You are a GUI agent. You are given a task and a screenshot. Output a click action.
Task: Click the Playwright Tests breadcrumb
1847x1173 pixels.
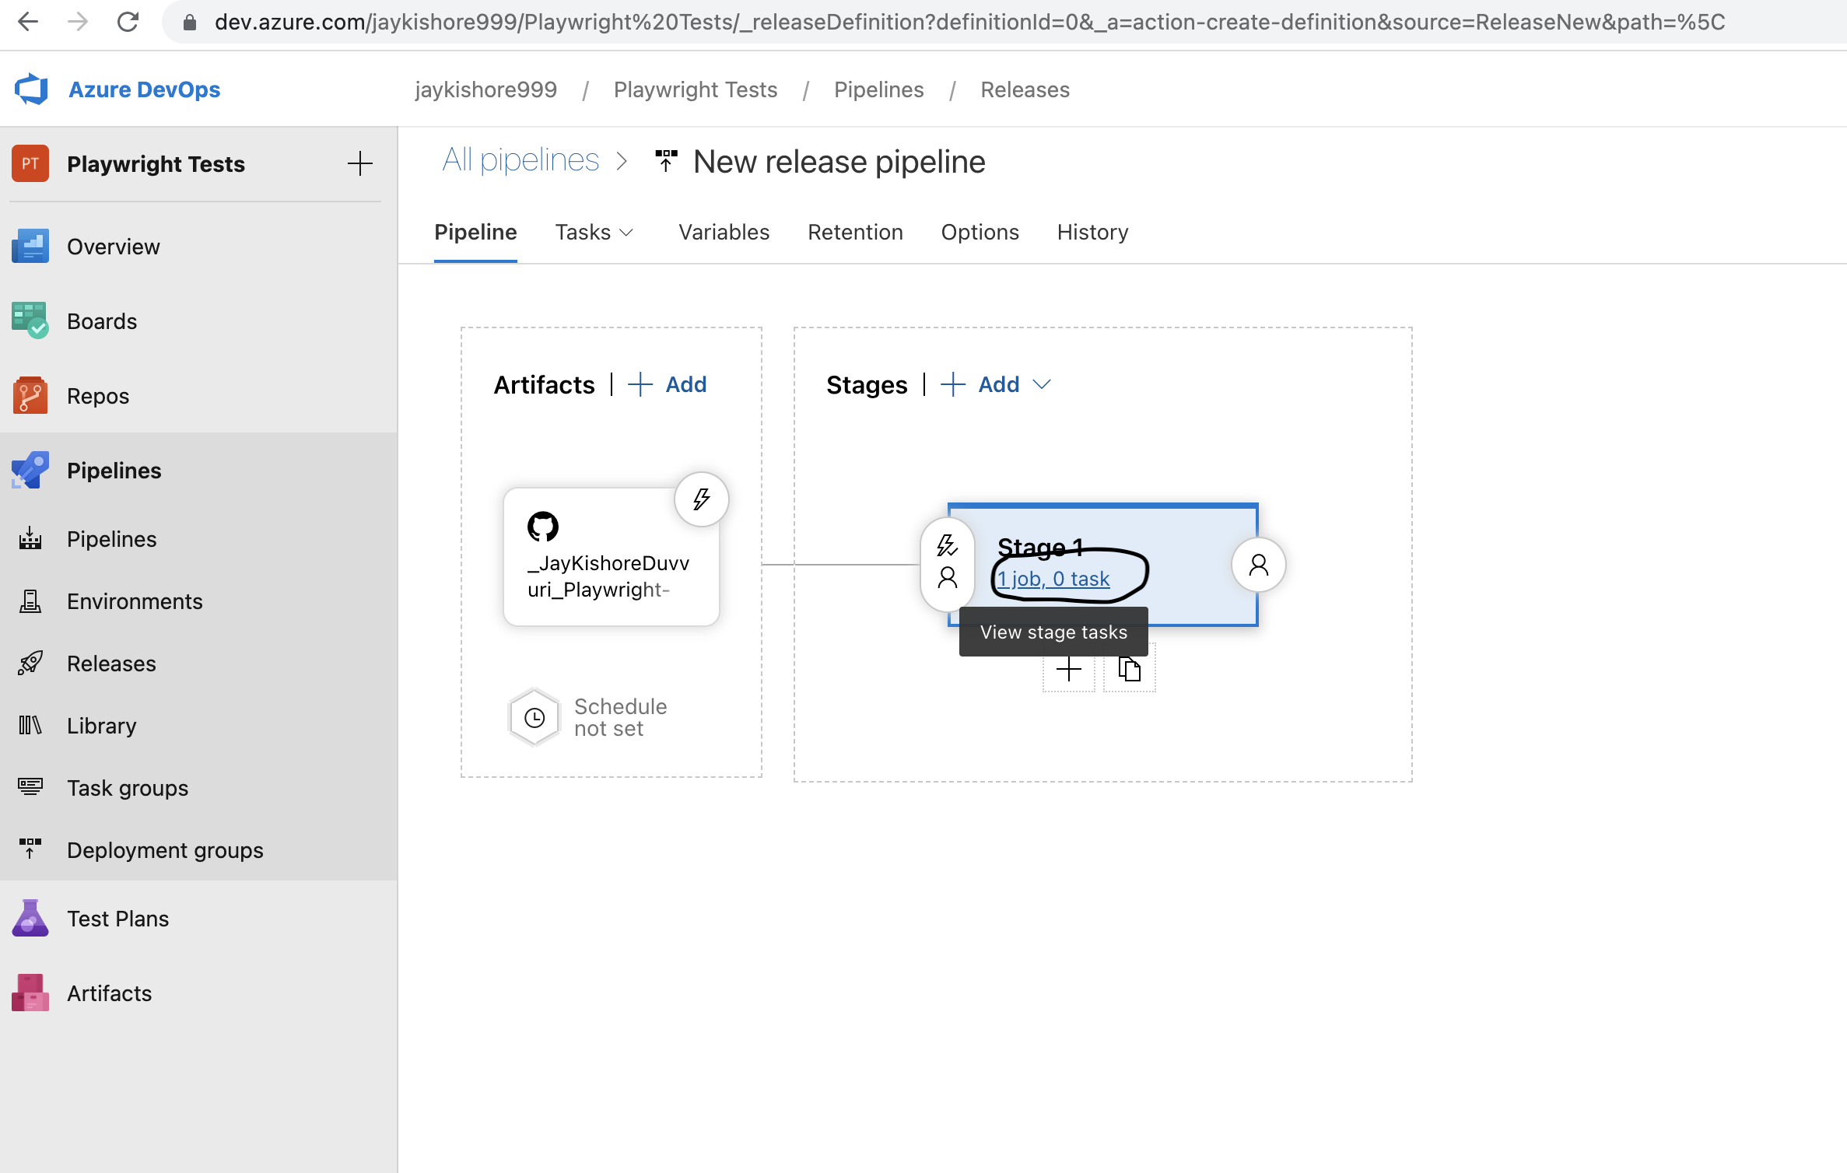click(696, 89)
